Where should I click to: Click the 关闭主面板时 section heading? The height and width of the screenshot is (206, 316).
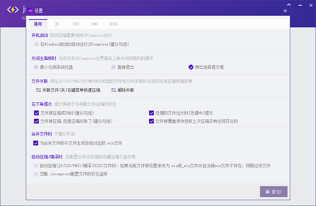(x=44, y=58)
